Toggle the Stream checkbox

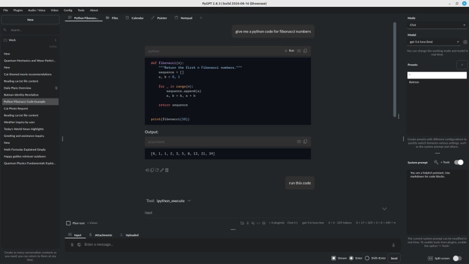click(x=334, y=258)
